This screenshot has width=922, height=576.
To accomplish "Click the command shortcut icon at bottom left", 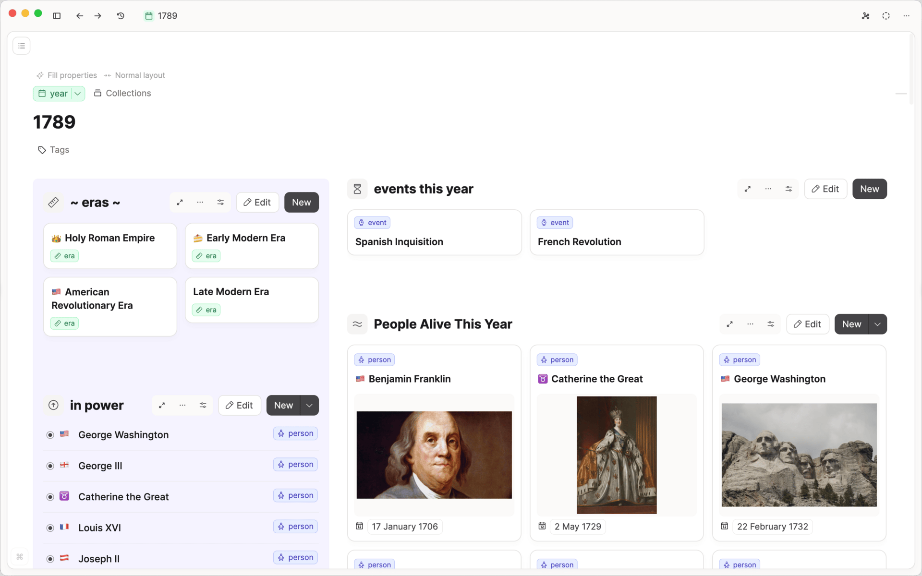I will pos(20,557).
